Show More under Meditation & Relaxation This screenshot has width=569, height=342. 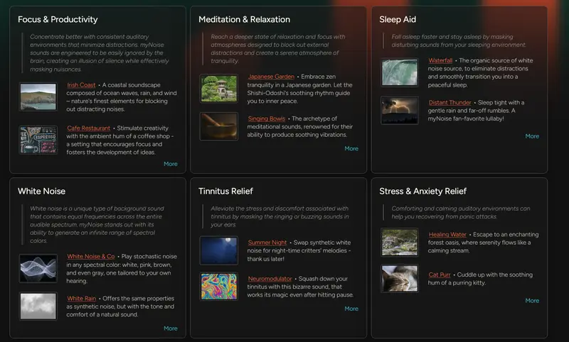tap(351, 149)
